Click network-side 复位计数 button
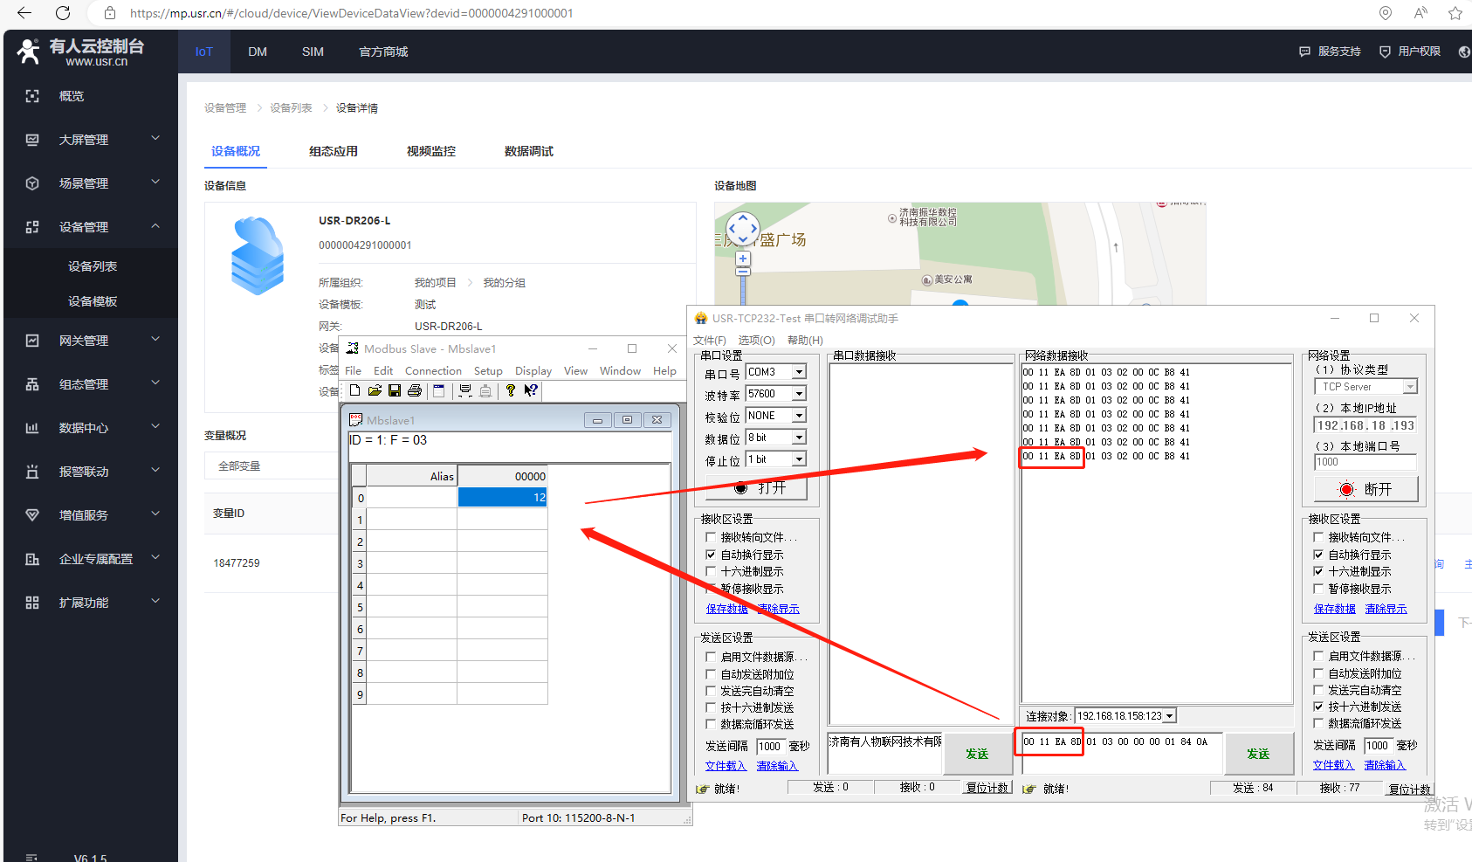This screenshot has width=1472, height=862. pos(1409,789)
